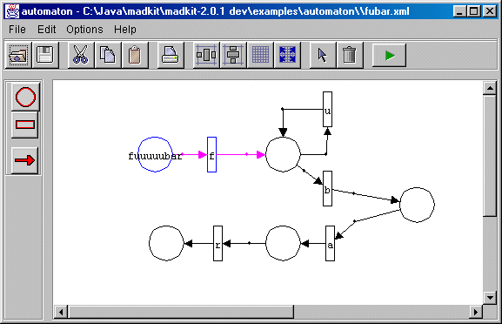Paste using the clipboard icon
The height and width of the screenshot is (324, 502).
click(135, 55)
